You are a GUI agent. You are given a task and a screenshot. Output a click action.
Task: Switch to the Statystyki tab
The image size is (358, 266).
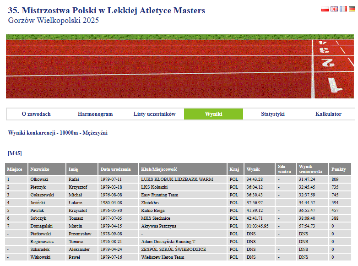coord(273,114)
